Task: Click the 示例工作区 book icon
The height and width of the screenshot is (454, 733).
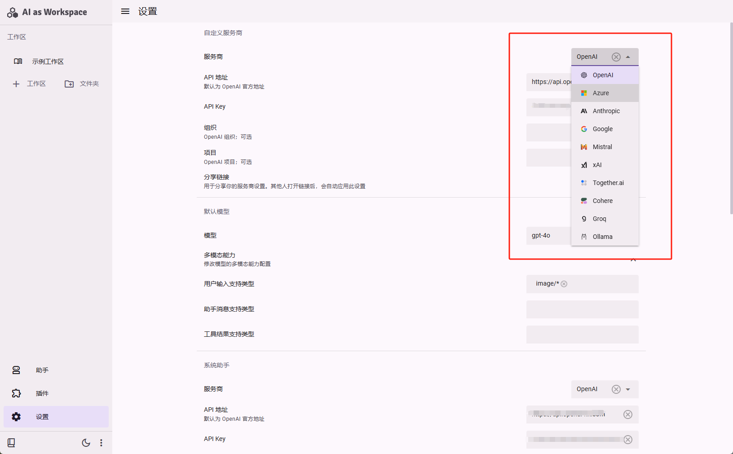Action: click(18, 62)
